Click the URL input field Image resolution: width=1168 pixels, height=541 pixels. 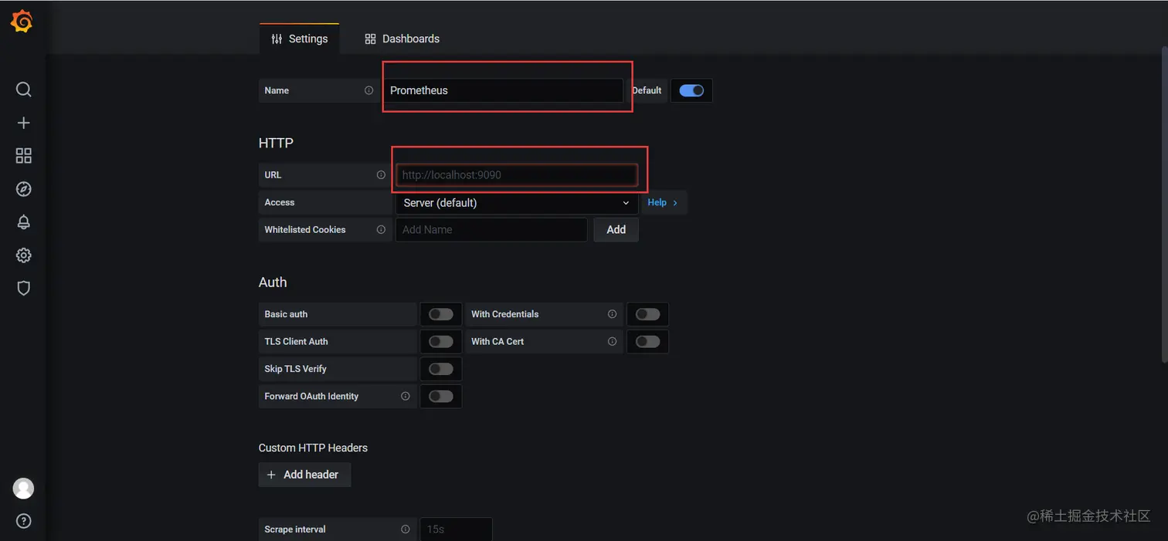pos(517,175)
